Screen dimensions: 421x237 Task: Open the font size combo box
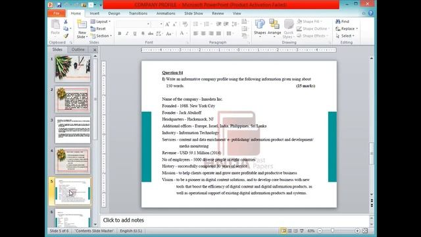[157, 24]
